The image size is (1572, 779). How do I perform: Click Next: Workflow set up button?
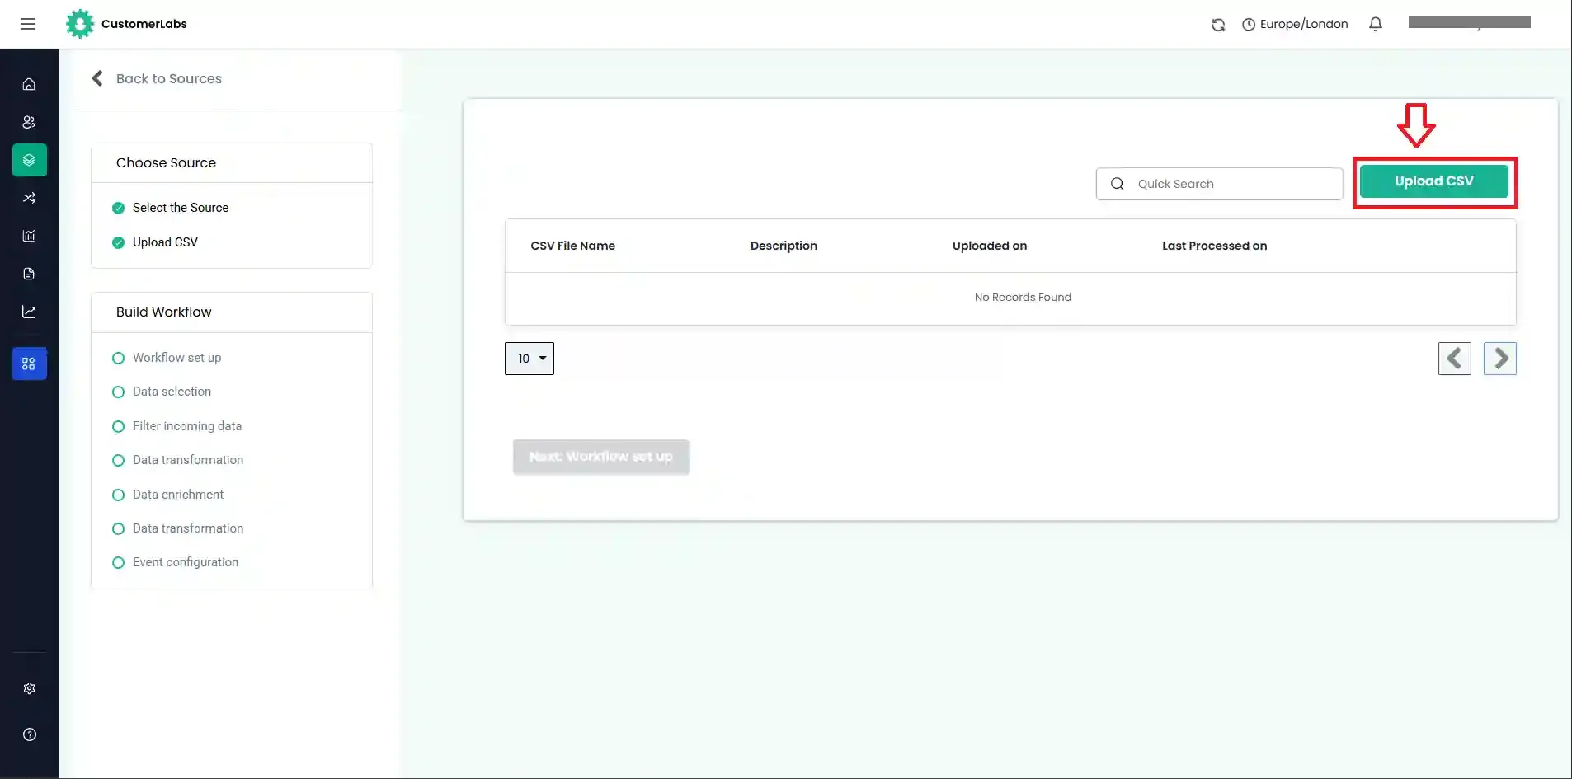point(601,457)
